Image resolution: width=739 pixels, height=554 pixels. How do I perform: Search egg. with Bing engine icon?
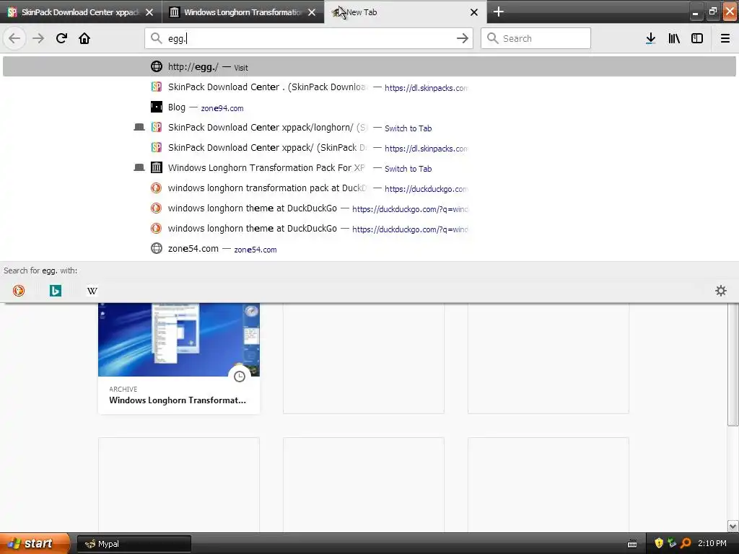click(x=56, y=291)
